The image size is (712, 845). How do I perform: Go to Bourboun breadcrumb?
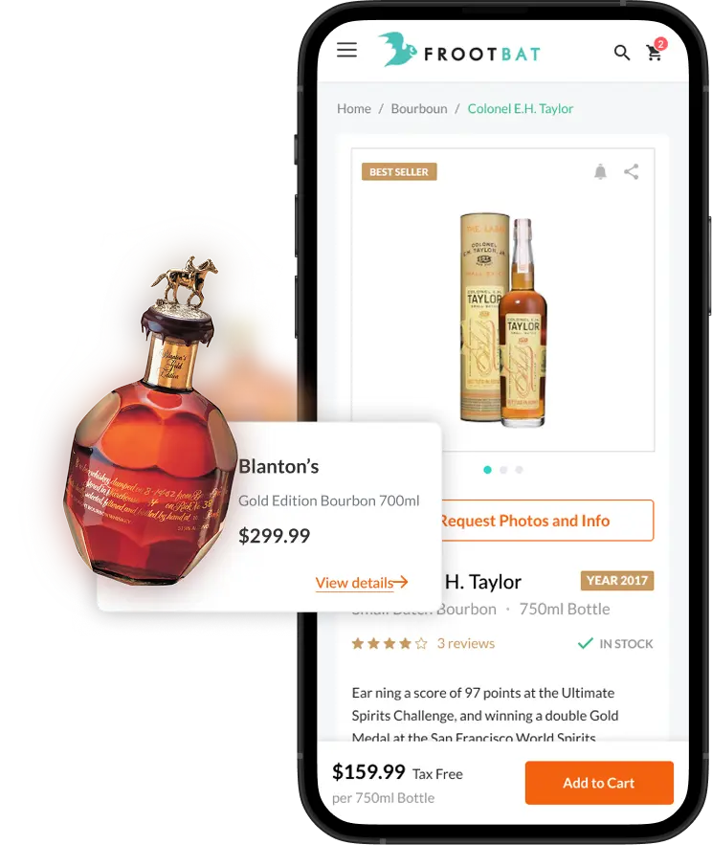click(x=419, y=109)
